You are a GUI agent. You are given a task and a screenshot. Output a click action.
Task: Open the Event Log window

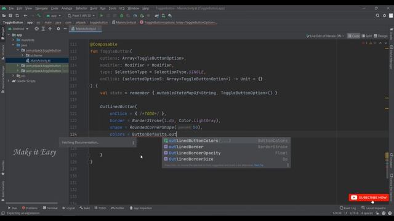348,208
